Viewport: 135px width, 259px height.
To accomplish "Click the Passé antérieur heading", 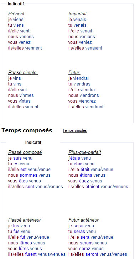I will [25, 220].
